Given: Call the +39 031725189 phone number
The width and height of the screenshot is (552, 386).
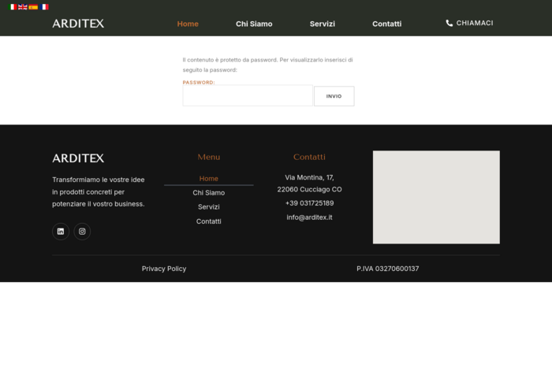Looking at the screenshot, I should tap(309, 203).
